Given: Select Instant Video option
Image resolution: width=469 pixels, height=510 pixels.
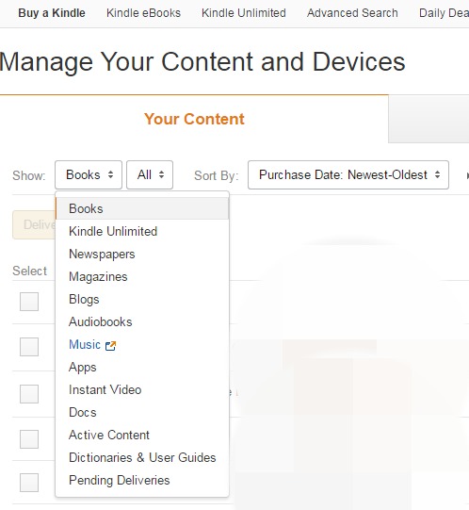Looking at the screenshot, I should [142, 389].
